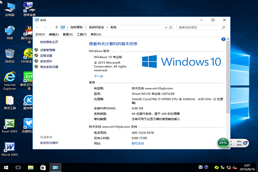Click the 下一步 link under Windows 版本

(x=98, y=76)
